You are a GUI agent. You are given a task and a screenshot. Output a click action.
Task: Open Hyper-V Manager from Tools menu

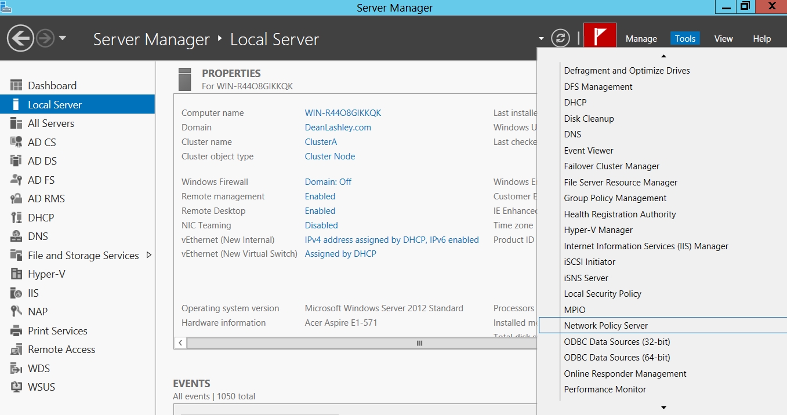598,230
